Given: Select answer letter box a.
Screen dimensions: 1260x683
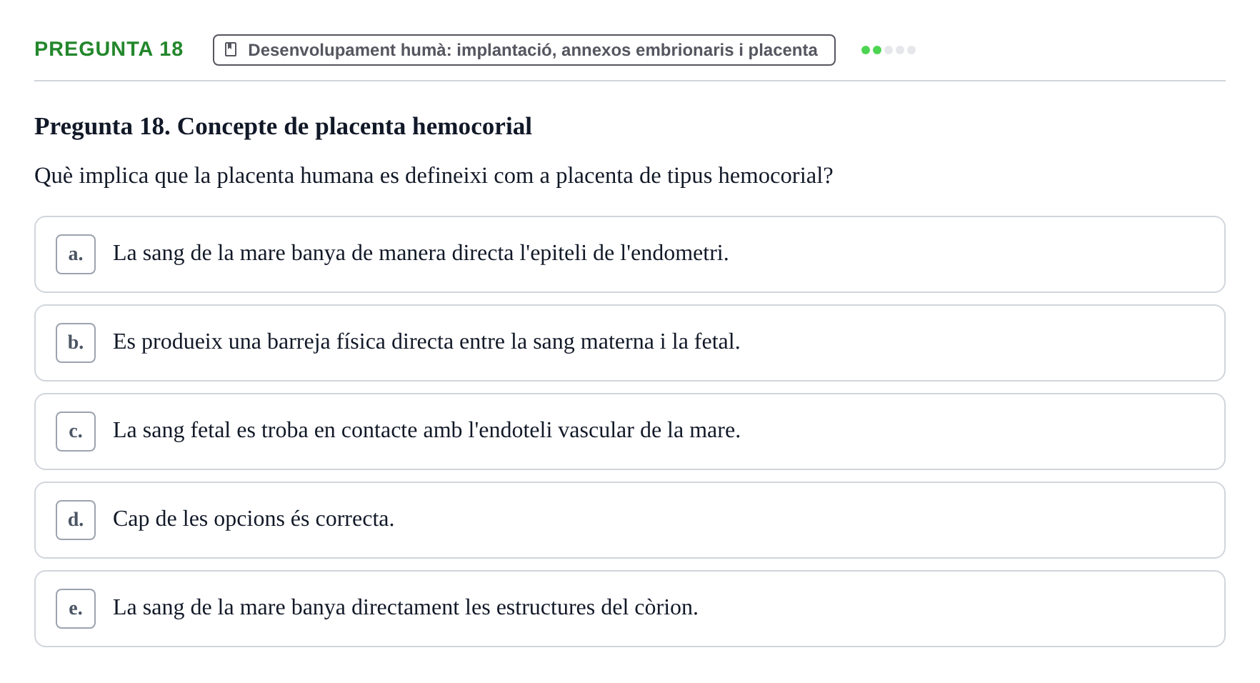Looking at the screenshot, I should [x=76, y=254].
